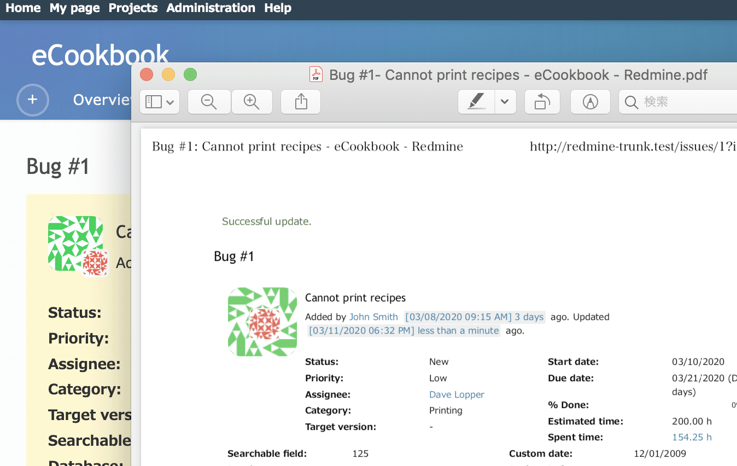The image size is (737, 466).
Task: Click the Assignee label on Redmine page
Action: tap(84, 364)
